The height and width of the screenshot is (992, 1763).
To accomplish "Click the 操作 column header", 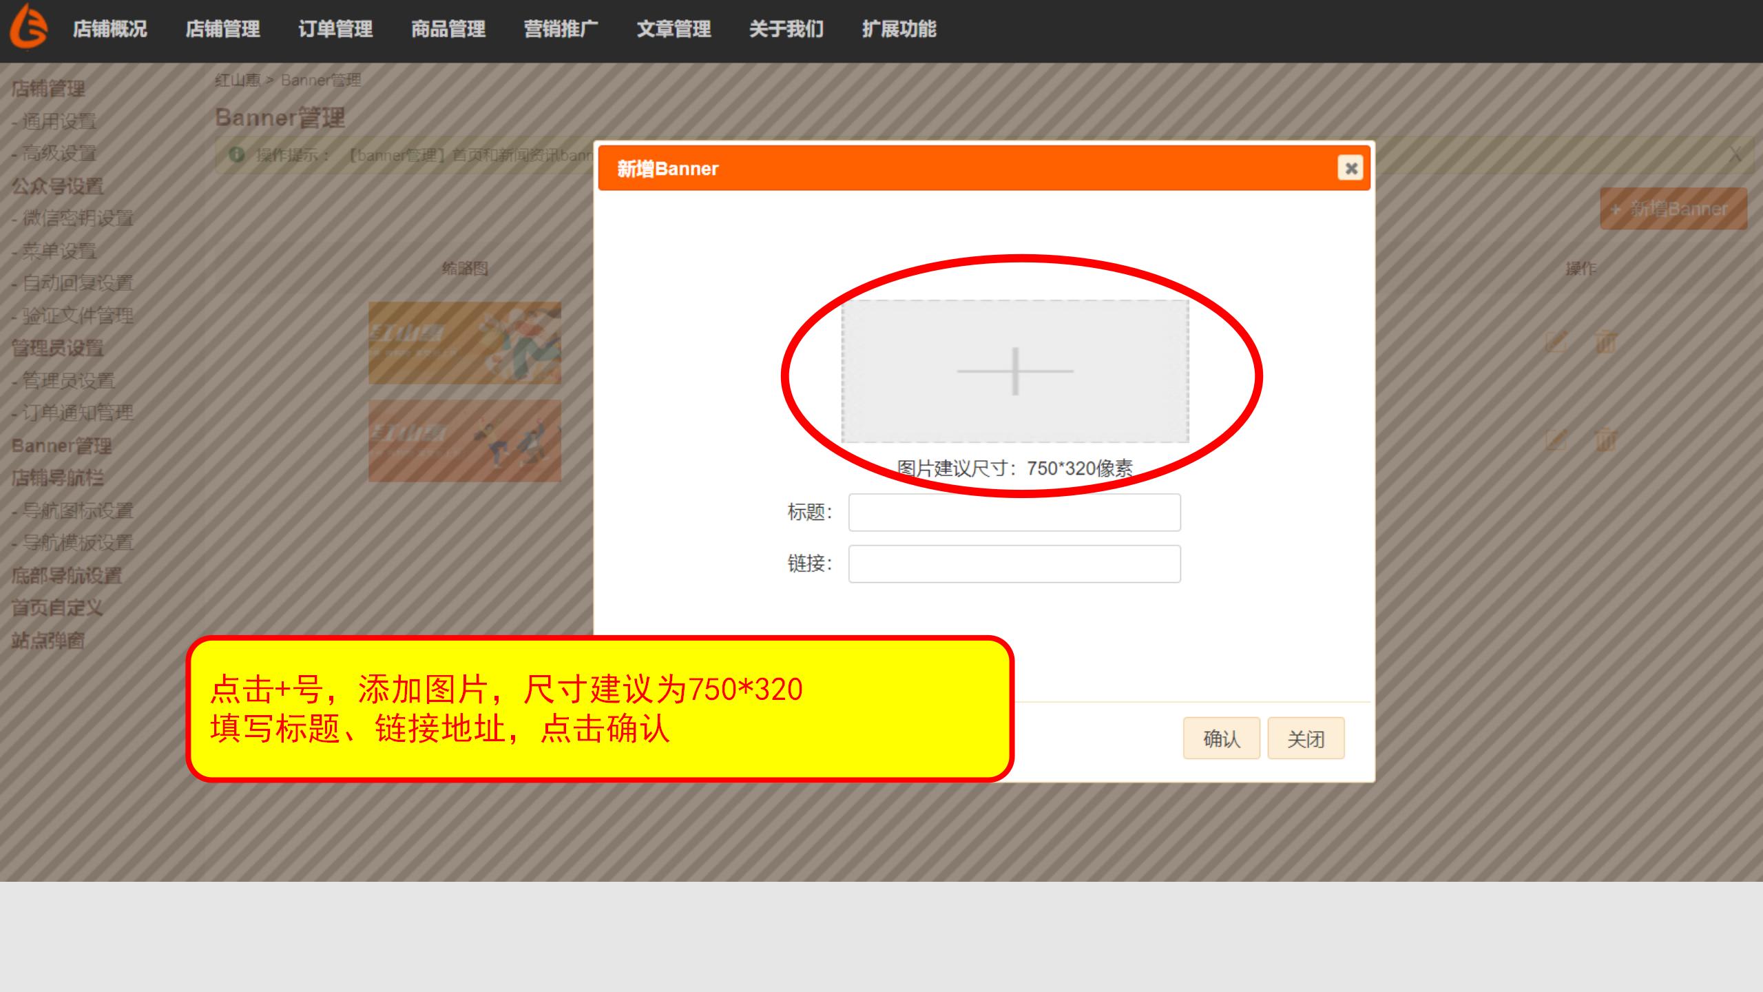I will [1581, 268].
